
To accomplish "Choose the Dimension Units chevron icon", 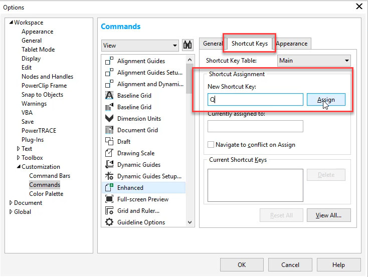I will click(x=109, y=118).
